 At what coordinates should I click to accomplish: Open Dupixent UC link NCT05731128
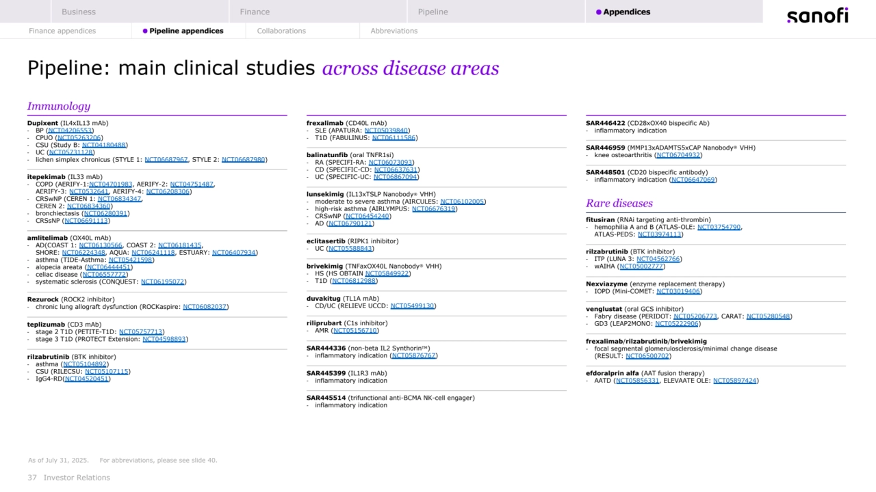pyautogui.click(x=71, y=152)
